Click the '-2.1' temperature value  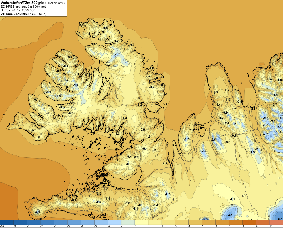pos(279,127)
